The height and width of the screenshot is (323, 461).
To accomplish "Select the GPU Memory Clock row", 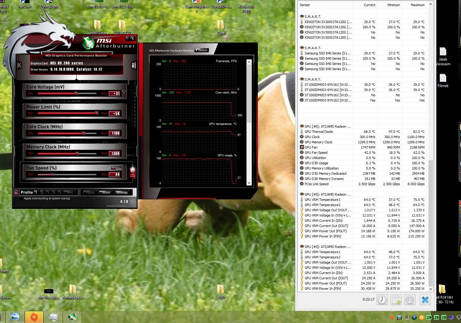I will pos(363,142).
